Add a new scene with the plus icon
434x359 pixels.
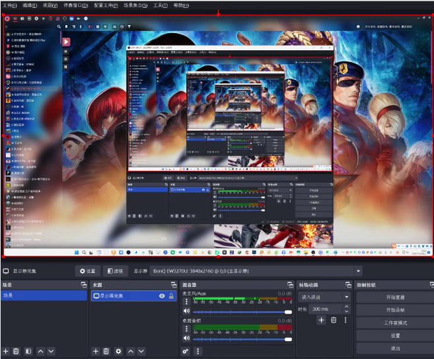point(6,351)
